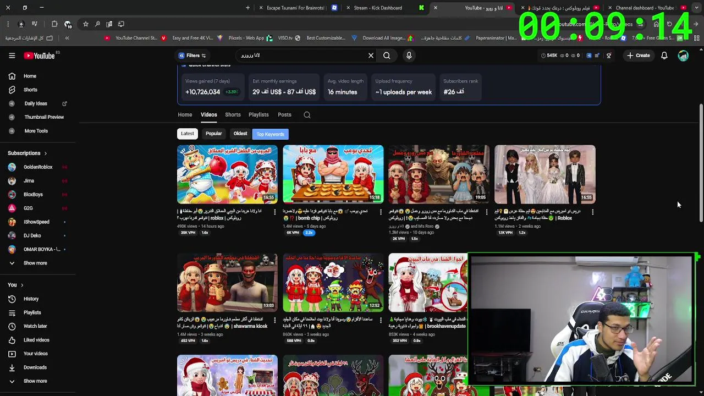
Task: Open the 19:05 shawarma restaurant thumbnail video
Action: [439, 174]
